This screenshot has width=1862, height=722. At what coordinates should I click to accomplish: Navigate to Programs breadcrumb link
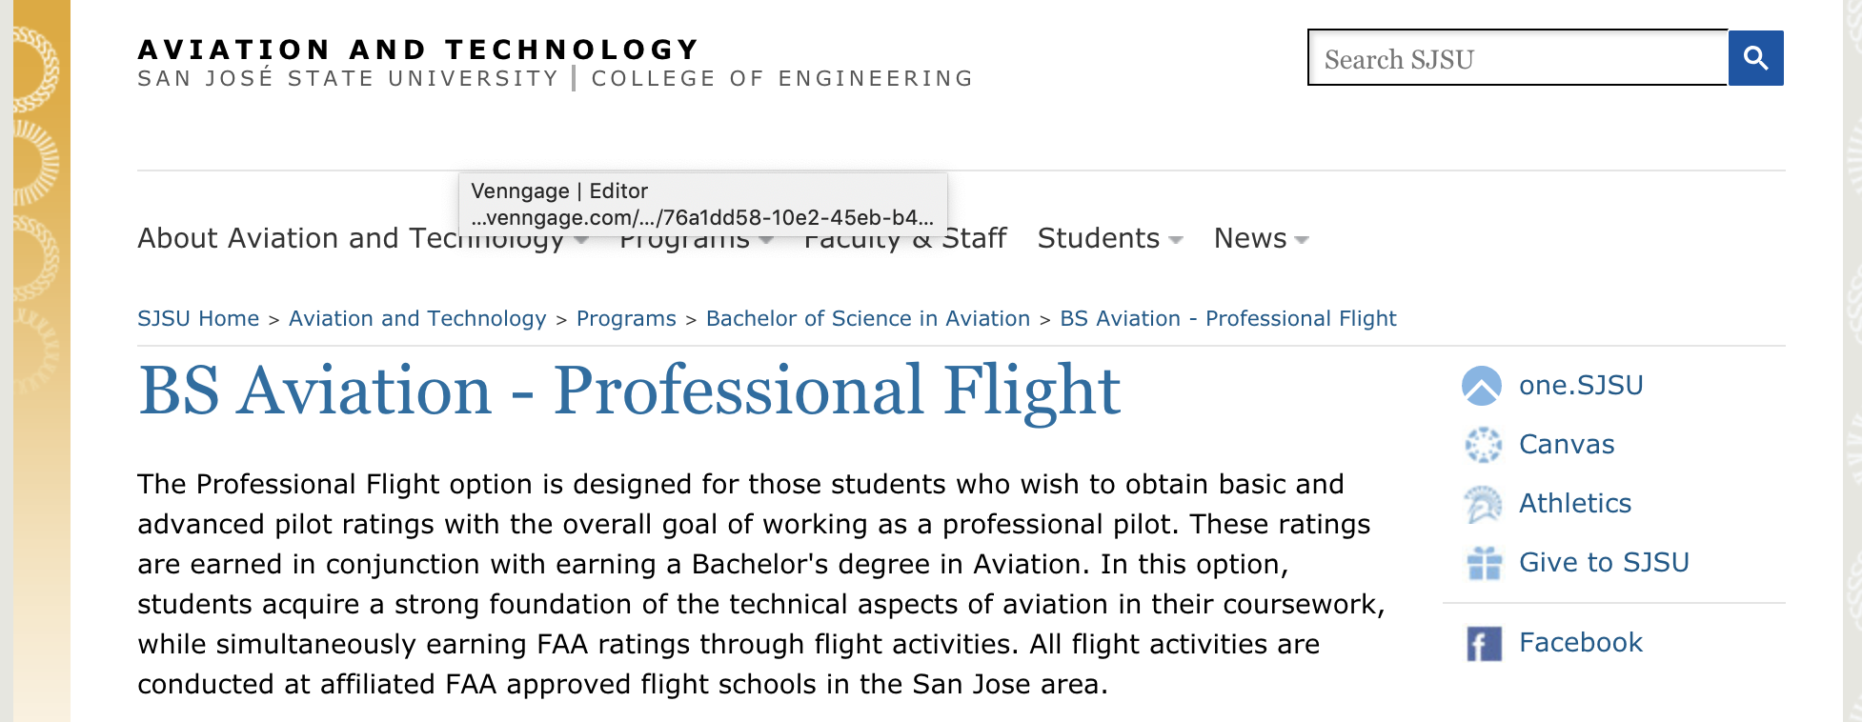[x=626, y=318]
